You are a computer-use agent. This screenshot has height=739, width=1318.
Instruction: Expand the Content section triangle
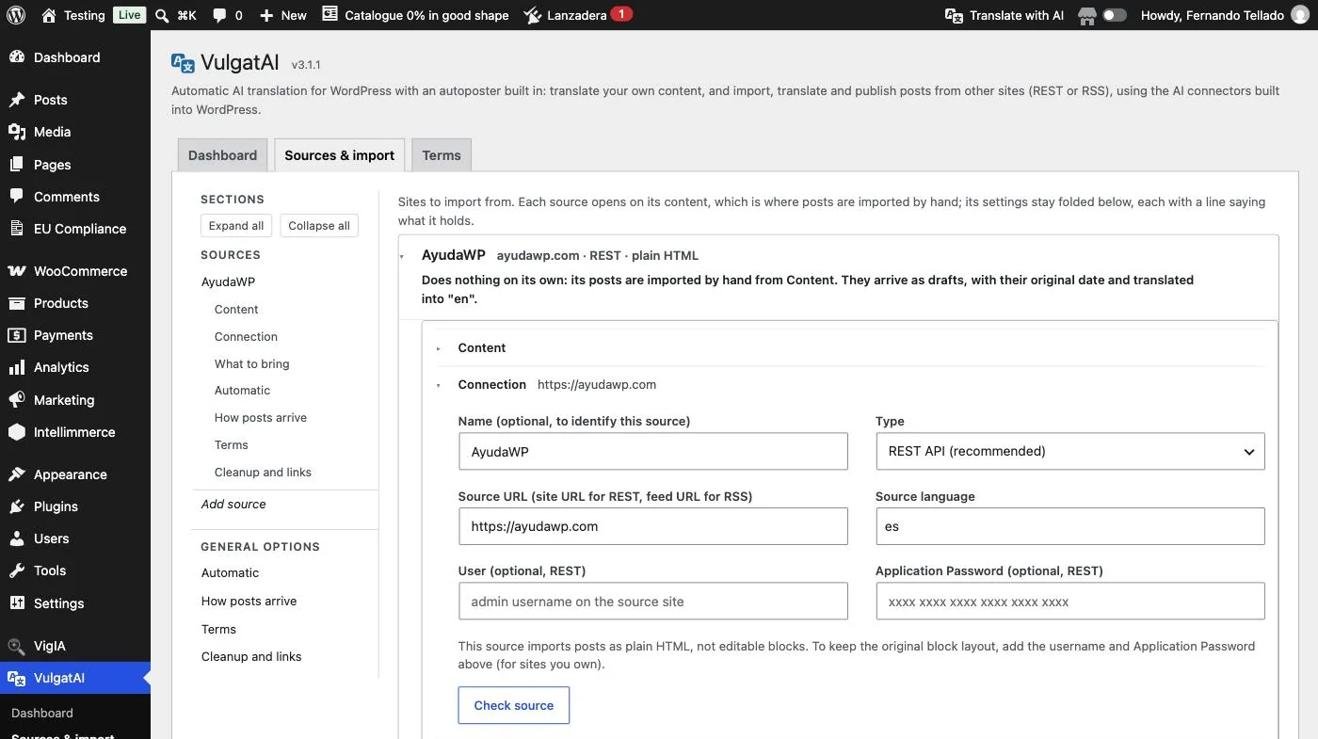click(439, 348)
